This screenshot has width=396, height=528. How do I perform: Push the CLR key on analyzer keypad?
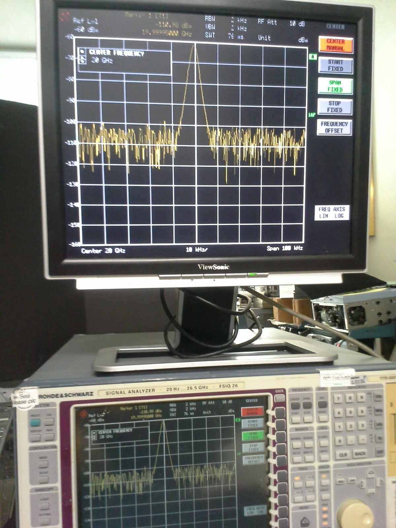point(343,455)
